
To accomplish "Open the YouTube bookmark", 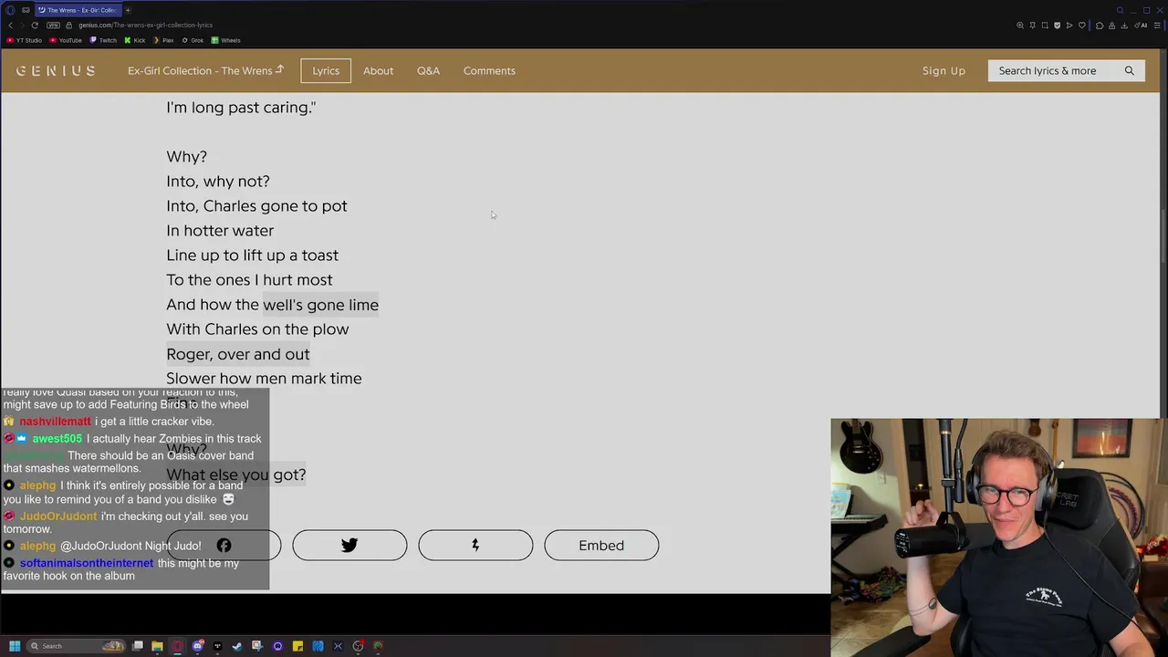I will (x=66, y=40).
